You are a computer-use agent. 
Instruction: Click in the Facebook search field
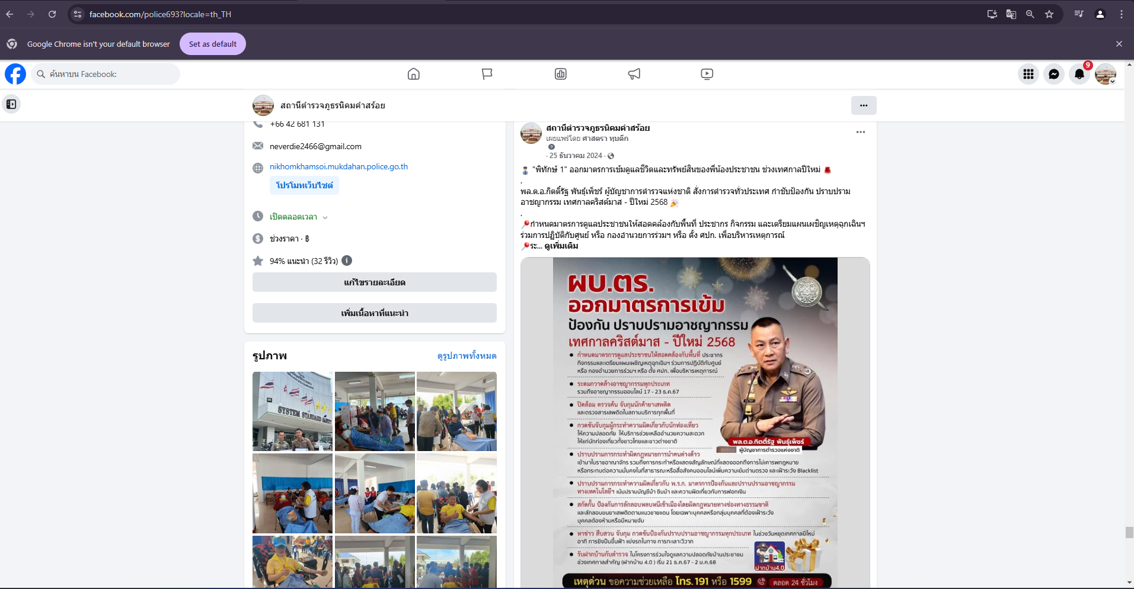point(107,74)
